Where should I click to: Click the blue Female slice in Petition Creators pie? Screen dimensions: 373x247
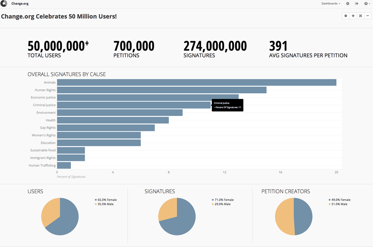303,216
